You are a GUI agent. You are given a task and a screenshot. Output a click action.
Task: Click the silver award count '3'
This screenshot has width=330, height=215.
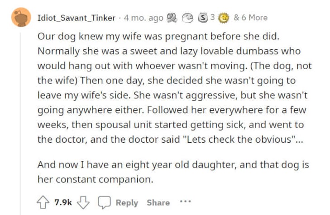(x=212, y=17)
